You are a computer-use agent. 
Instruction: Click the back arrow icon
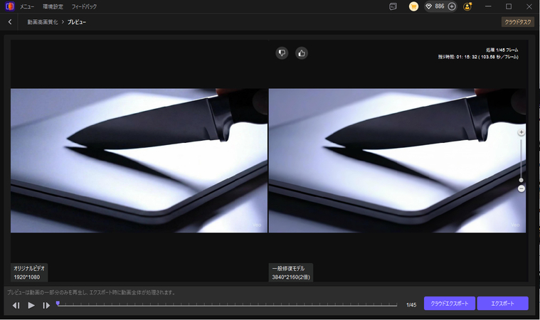pos(10,22)
